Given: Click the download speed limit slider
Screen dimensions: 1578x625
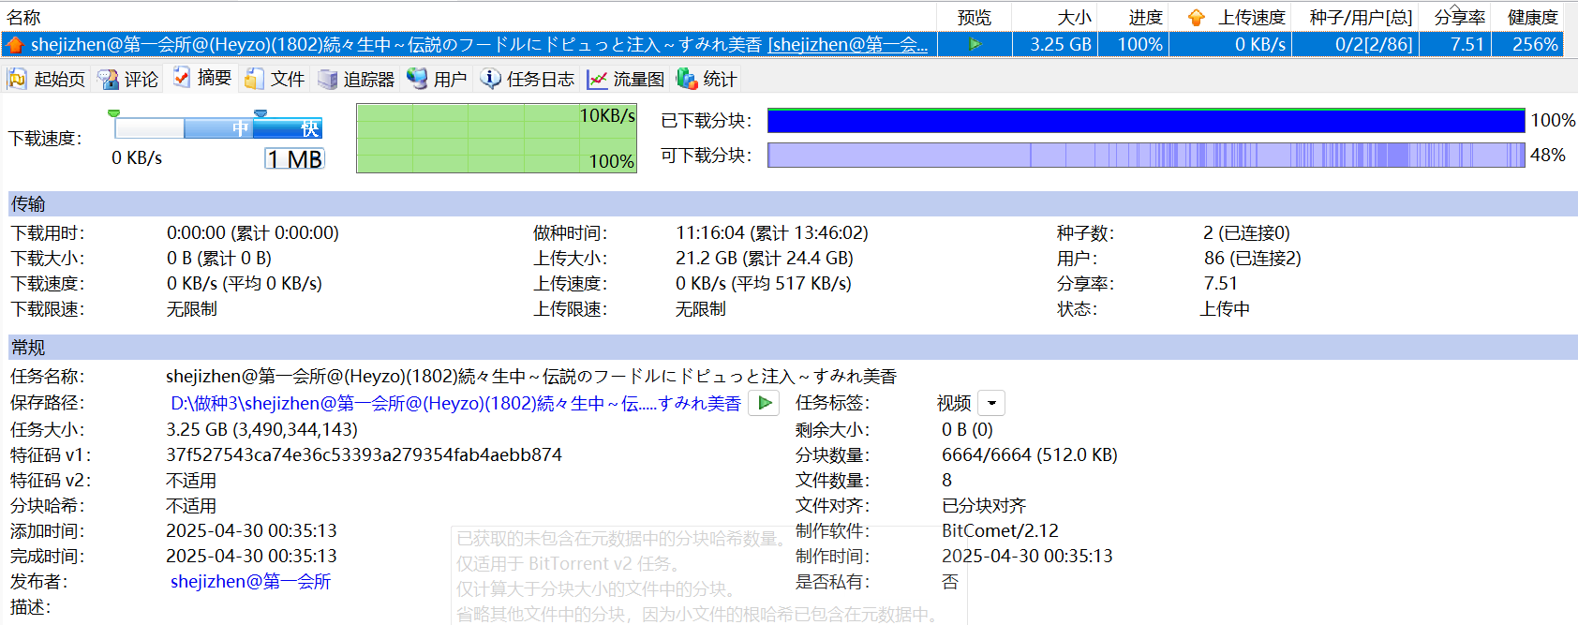Looking at the screenshot, I should click(218, 127).
